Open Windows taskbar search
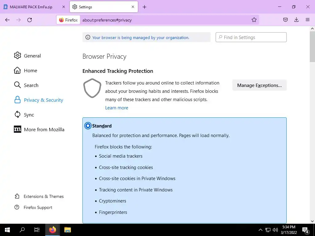This screenshot has width=315, height=236. [22, 230]
